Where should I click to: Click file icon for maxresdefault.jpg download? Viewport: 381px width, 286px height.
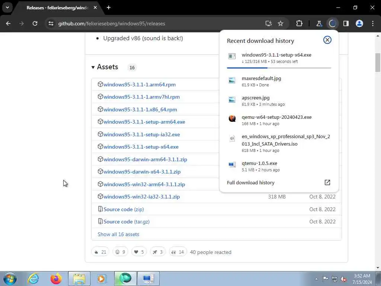[x=232, y=80]
